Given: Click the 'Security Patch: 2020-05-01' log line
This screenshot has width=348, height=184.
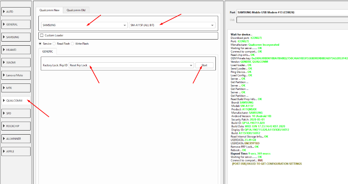Looking at the screenshot, I should pos(248,120).
